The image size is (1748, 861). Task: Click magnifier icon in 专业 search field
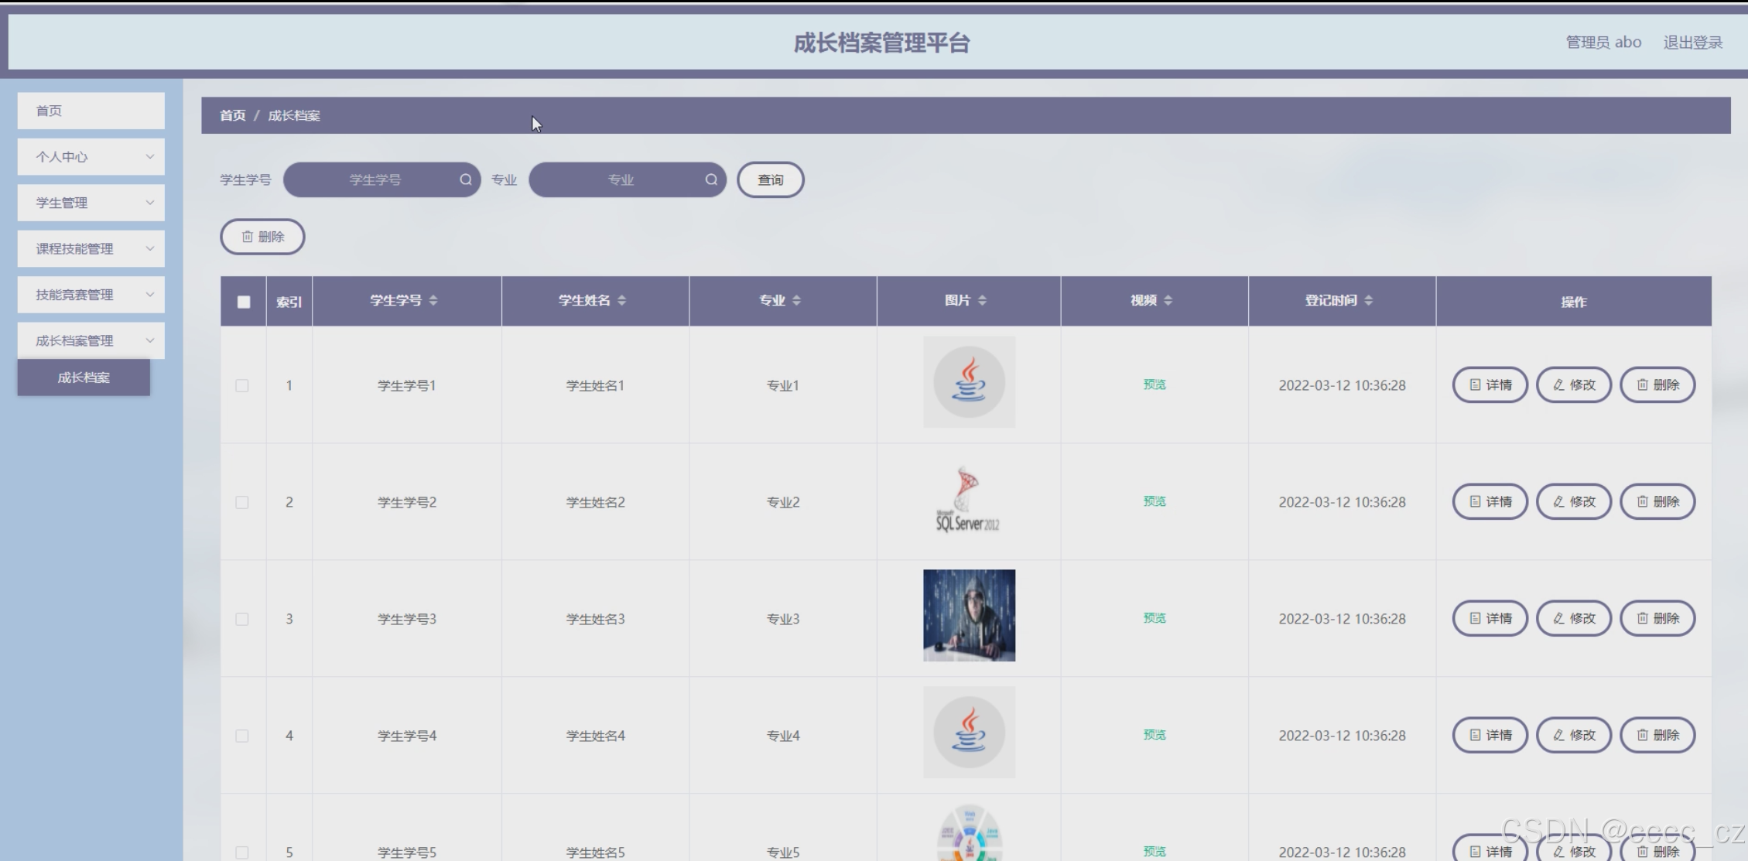[x=711, y=179]
